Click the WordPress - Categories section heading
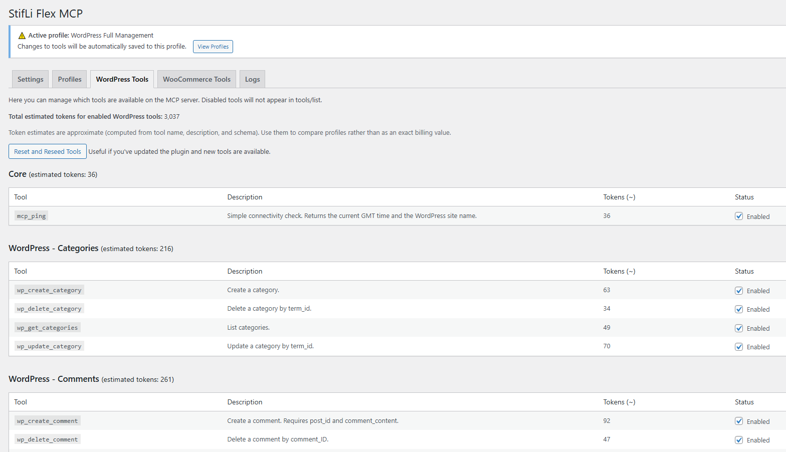The height and width of the screenshot is (452, 786). click(x=54, y=248)
